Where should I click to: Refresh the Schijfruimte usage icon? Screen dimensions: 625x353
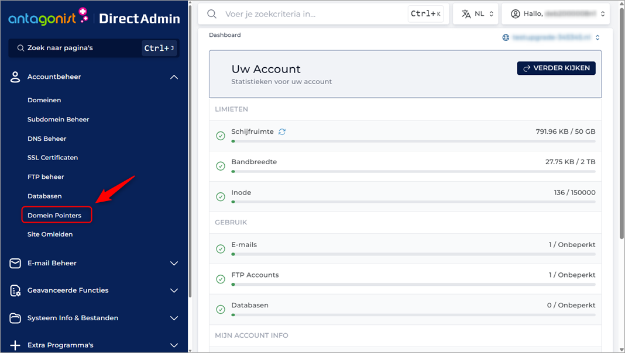[282, 131]
